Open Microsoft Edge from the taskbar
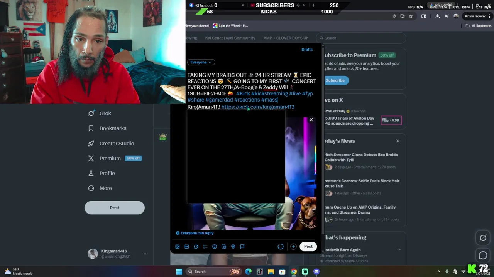The height and width of the screenshot is (277, 494). 248,272
